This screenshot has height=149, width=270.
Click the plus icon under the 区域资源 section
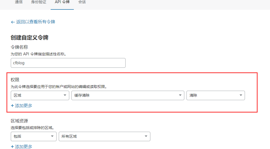pyautogui.click(x=12, y=147)
